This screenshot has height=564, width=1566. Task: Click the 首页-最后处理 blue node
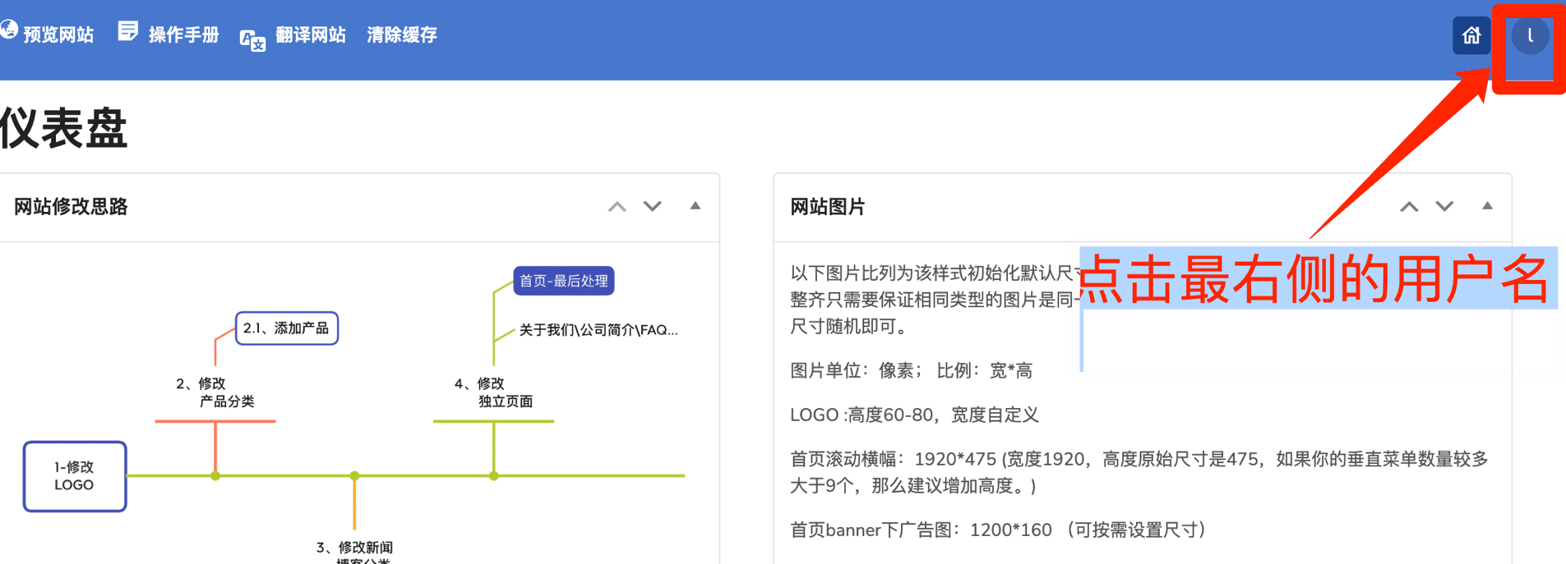click(x=563, y=281)
